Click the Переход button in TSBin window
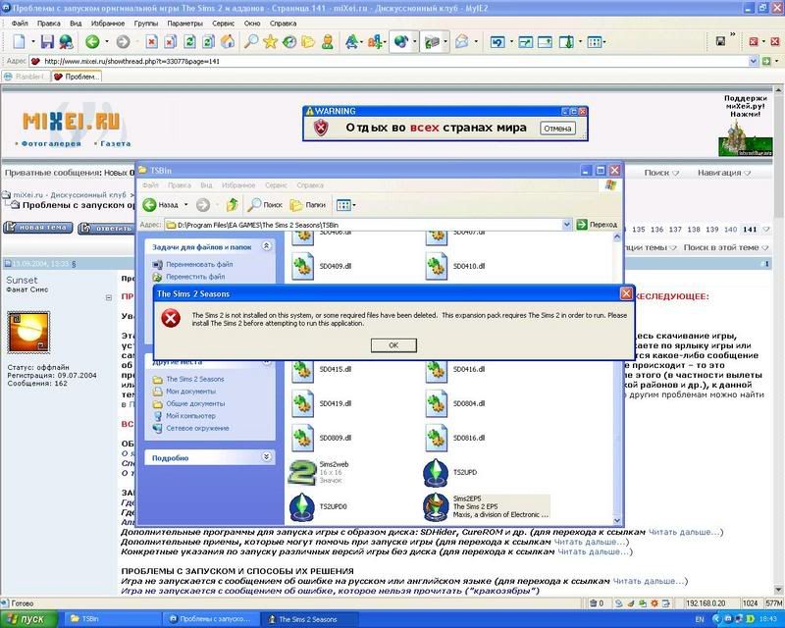 click(598, 225)
